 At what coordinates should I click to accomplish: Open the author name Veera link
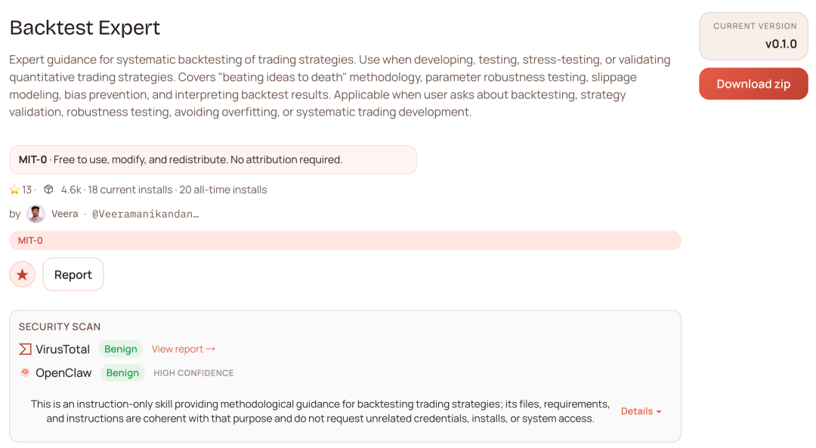click(x=65, y=214)
